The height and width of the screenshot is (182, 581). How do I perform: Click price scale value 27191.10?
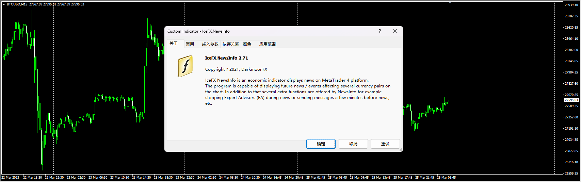coord(571,129)
